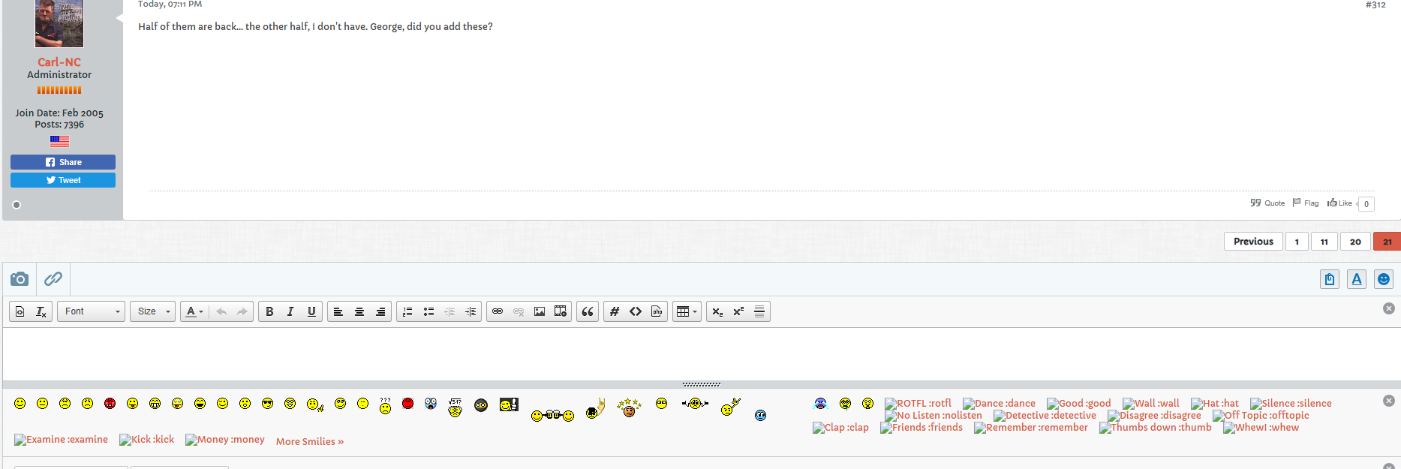Apply subscript formatting
This screenshot has width=1401, height=469.
click(x=717, y=311)
